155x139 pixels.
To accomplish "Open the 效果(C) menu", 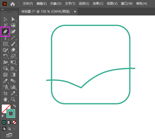I will click(98, 4).
